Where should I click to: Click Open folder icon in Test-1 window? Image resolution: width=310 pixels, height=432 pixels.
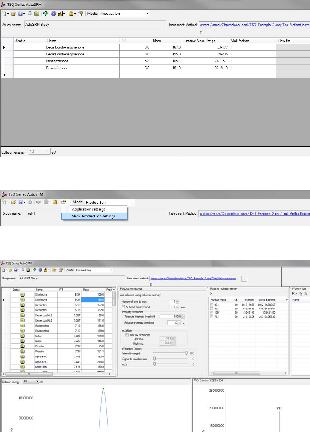13,202
